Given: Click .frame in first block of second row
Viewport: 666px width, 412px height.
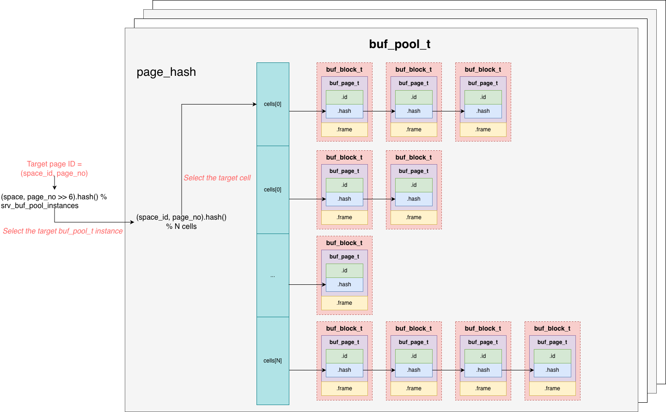Looking at the screenshot, I should pyautogui.click(x=344, y=217).
